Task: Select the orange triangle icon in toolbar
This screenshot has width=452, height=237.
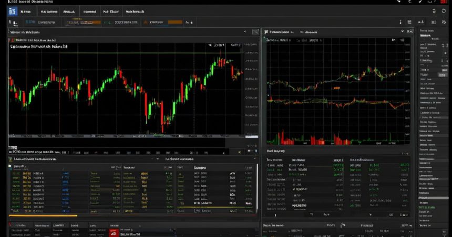Action: (146, 22)
